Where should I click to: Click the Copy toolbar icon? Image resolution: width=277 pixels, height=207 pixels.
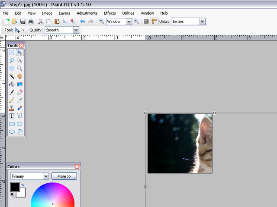[x=49, y=22]
